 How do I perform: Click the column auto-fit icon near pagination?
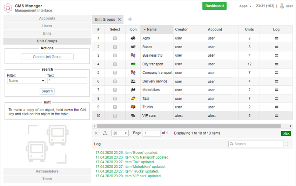(105, 133)
